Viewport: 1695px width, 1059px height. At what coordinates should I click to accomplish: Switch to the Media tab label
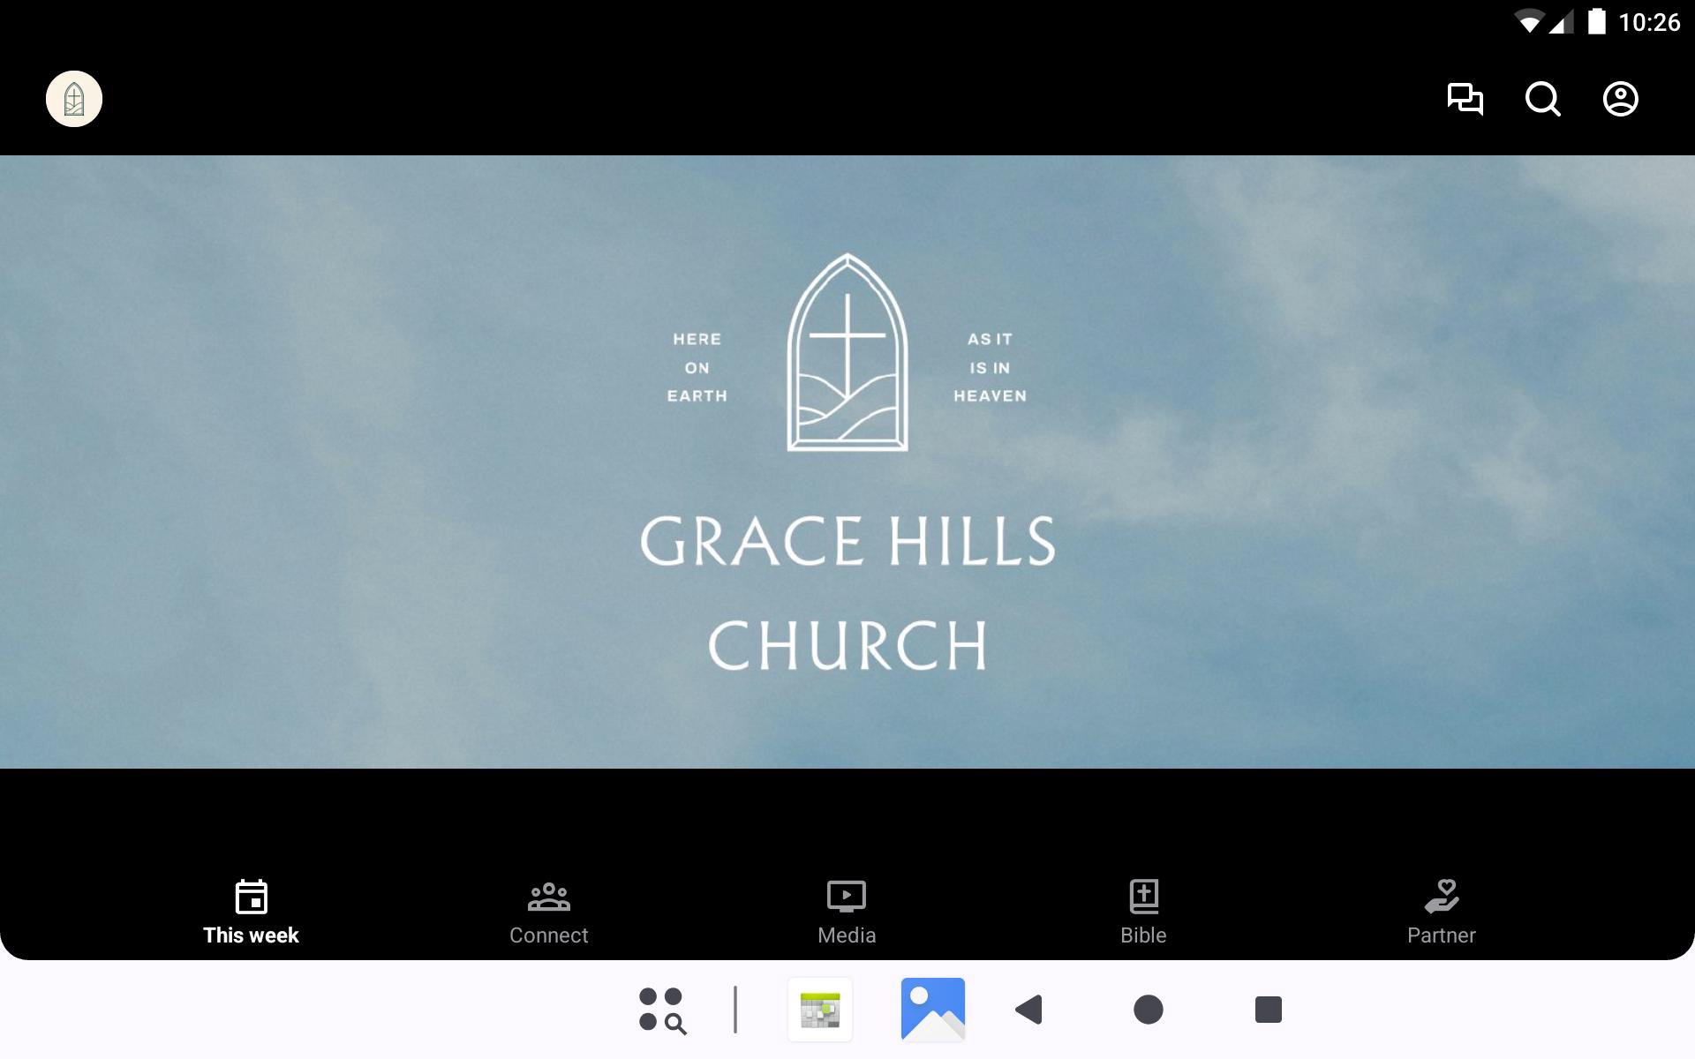click(x=846, y=935)
